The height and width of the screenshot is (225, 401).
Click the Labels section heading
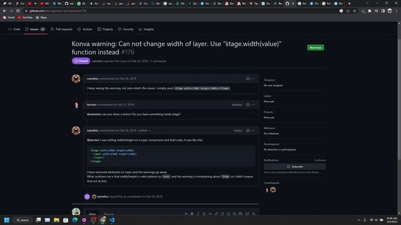pyautogui.click(x=268, y=96)
